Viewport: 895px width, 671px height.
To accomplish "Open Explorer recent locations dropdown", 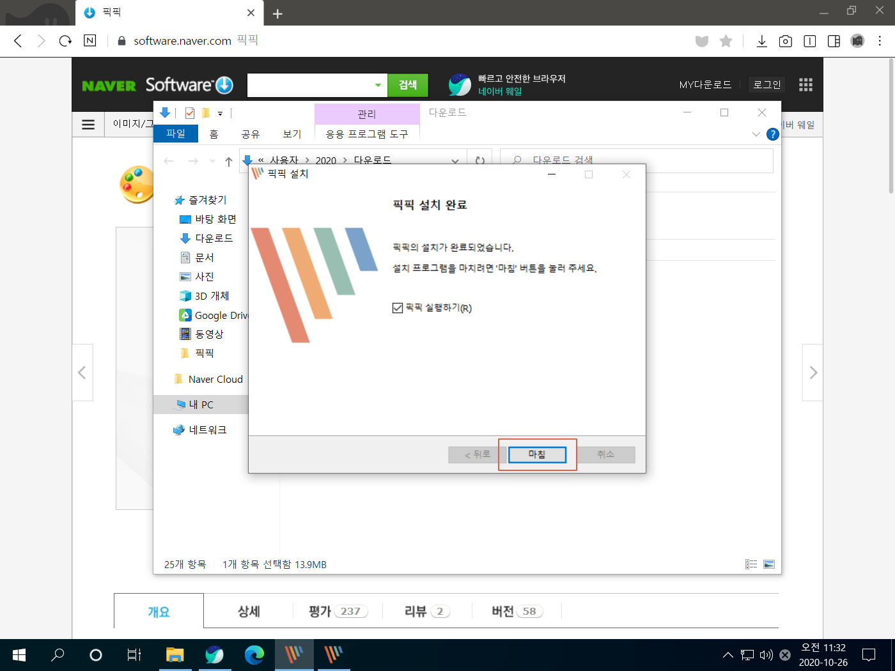I will (x=212, y=161).
